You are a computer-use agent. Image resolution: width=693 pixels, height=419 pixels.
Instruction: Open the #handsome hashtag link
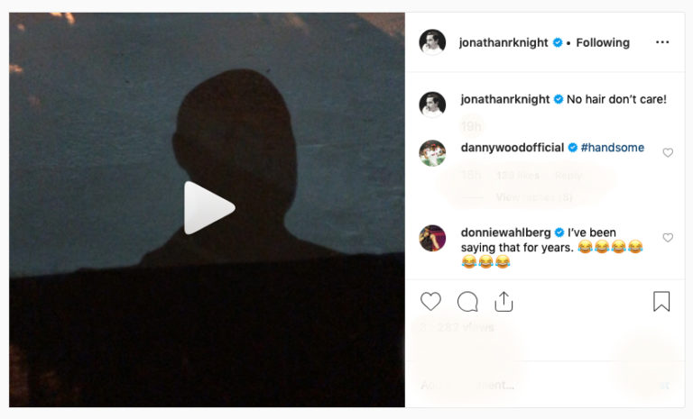(x=613, y=148)
